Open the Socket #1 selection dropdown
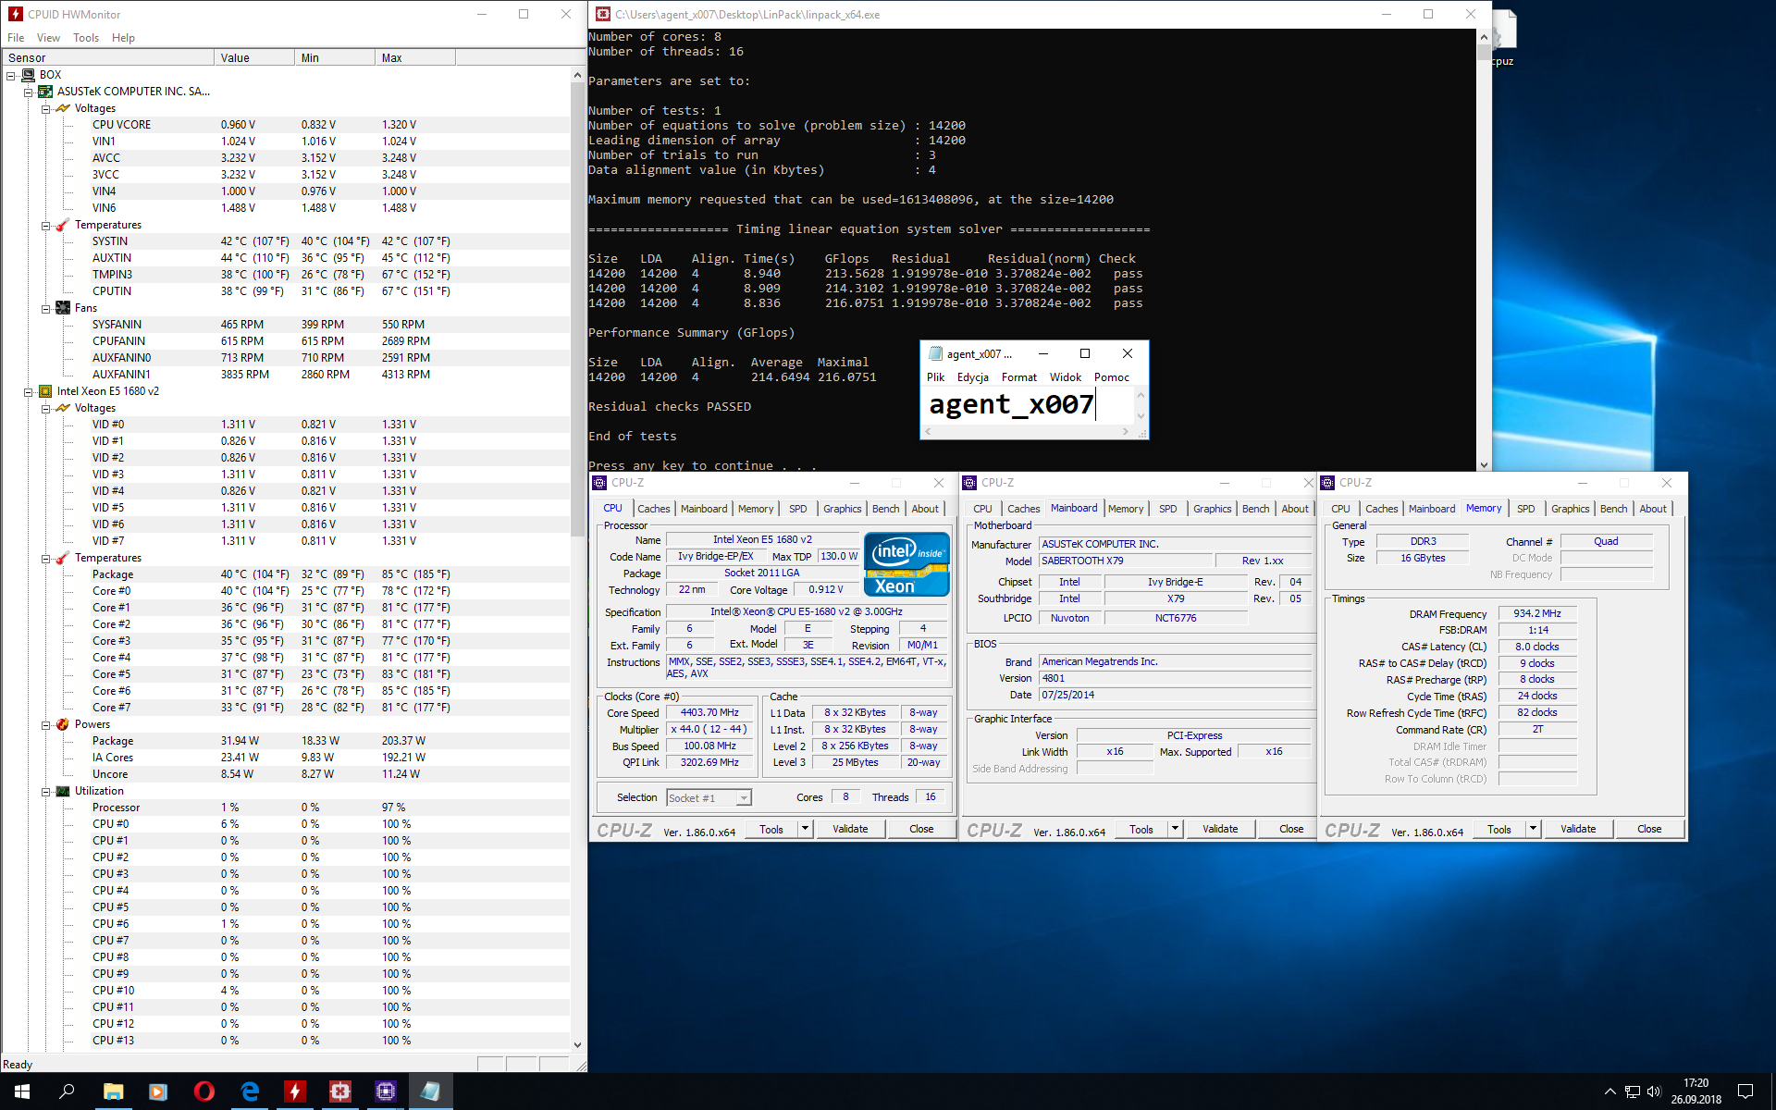The image size is (1776, 1110). (x=744, y=798)
